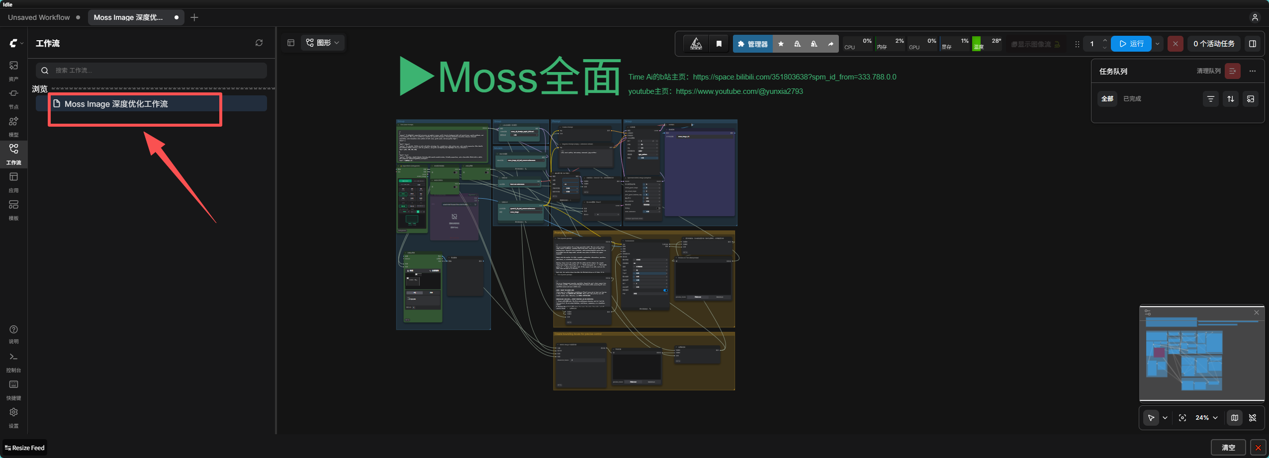Expand the 图形 dropdown
The image size is (1269, 458).
click(323, 43)
